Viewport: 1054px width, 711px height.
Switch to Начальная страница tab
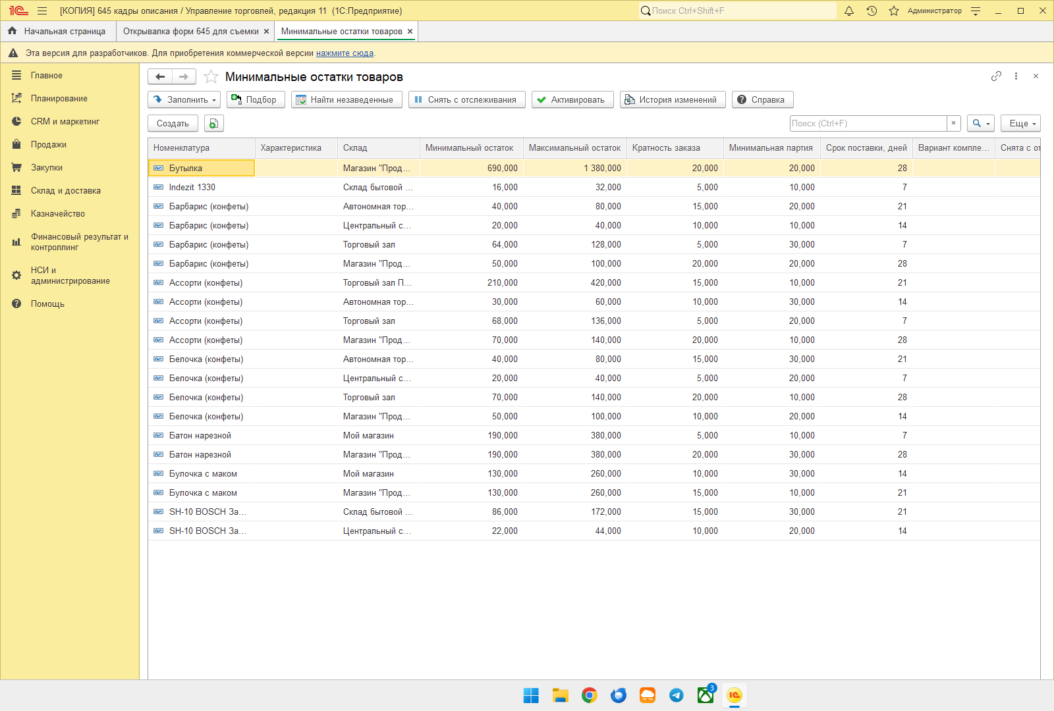click(57, 31)
